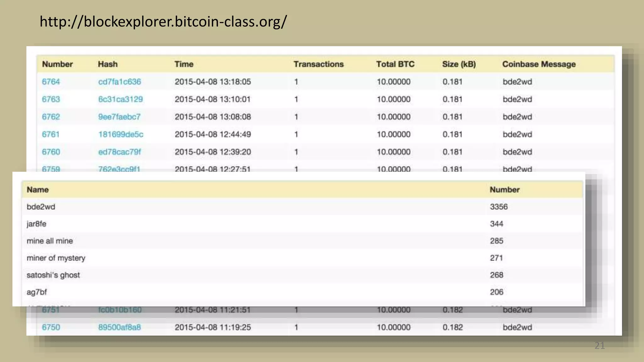Select time 2015-04-08 11:19:25

(x=213, y=327)
